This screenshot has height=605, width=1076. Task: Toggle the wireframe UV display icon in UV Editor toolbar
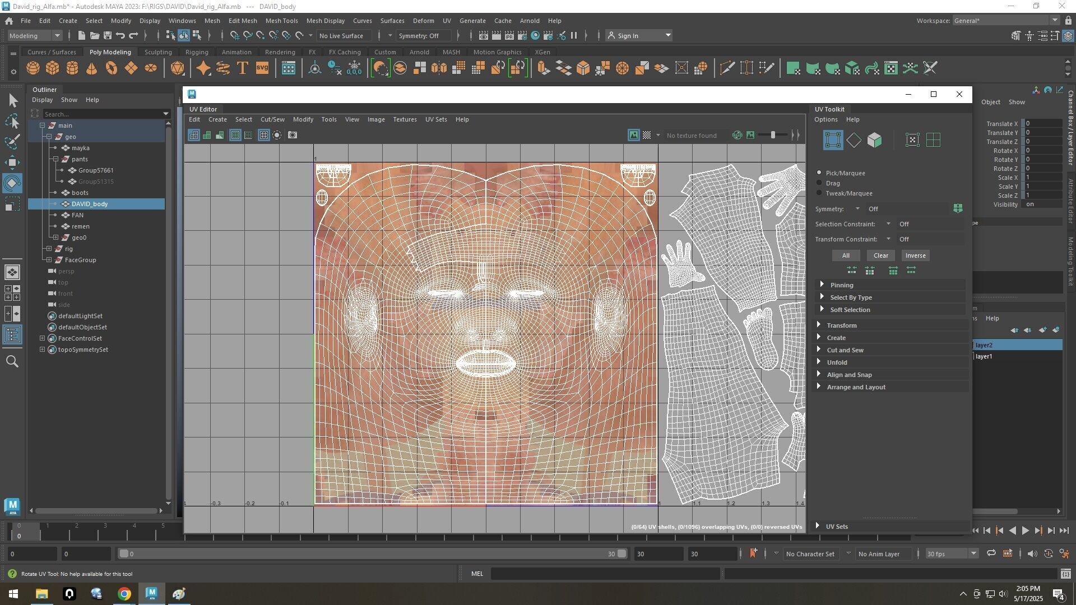pos(193,135)
